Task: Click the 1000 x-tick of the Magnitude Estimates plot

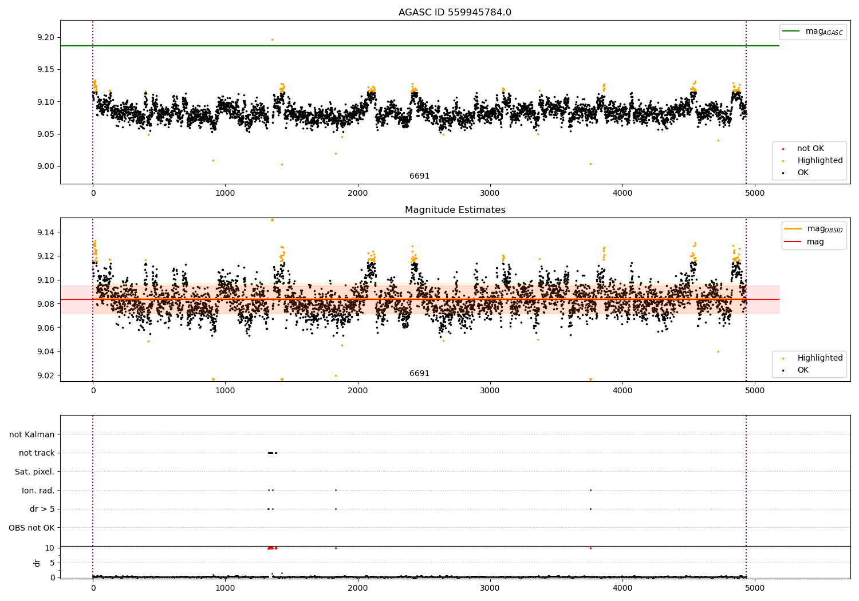Action: coord(225,391)
